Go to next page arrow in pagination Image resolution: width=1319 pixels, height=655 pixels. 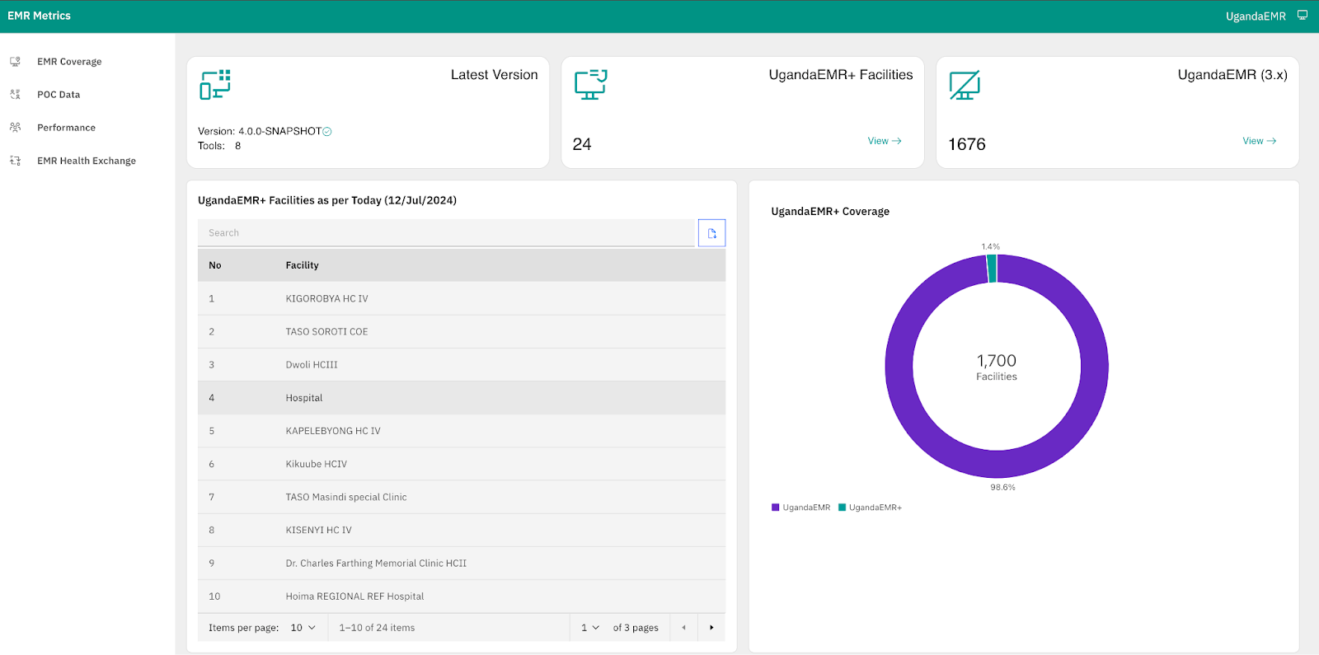711,628
